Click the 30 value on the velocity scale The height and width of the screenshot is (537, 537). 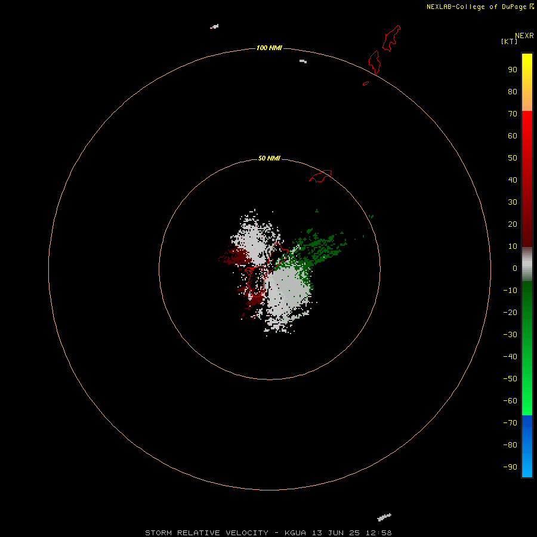click(x=513, y=202)
